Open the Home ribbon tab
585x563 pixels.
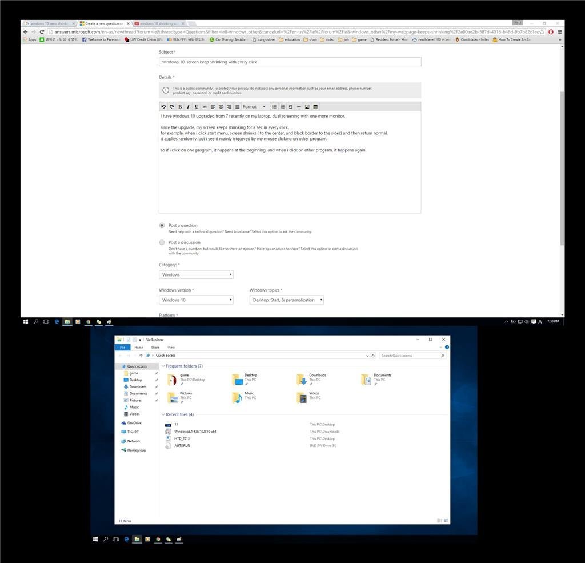coord(138,347)
